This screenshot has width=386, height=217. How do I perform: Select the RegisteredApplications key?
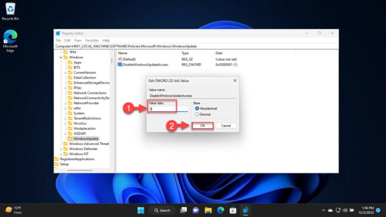[74, 159]
